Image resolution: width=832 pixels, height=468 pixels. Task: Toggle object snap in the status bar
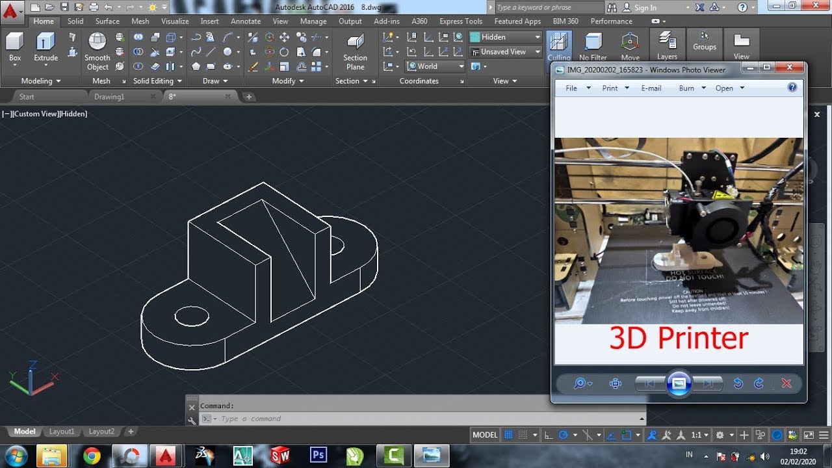point(627,435)
